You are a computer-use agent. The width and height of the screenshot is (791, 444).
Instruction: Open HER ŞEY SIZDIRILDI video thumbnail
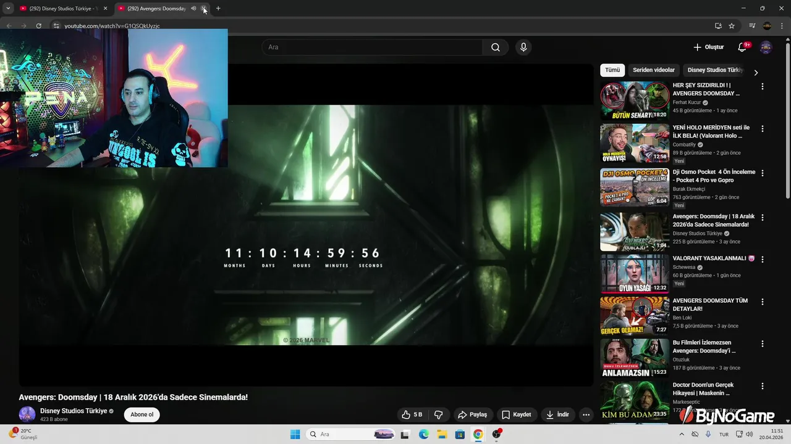point(635,101)
